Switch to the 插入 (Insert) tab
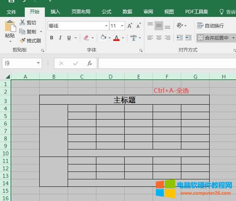This screenshot has width=236, height=201. [55, 12]
